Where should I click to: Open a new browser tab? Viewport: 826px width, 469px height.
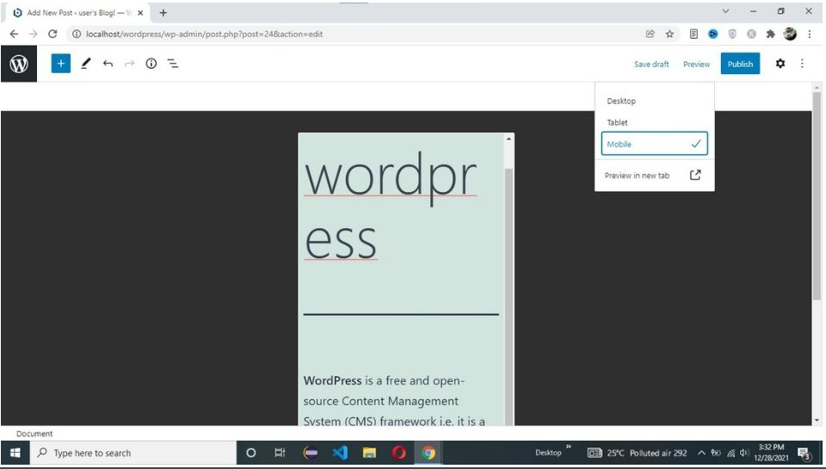(163, 13)
